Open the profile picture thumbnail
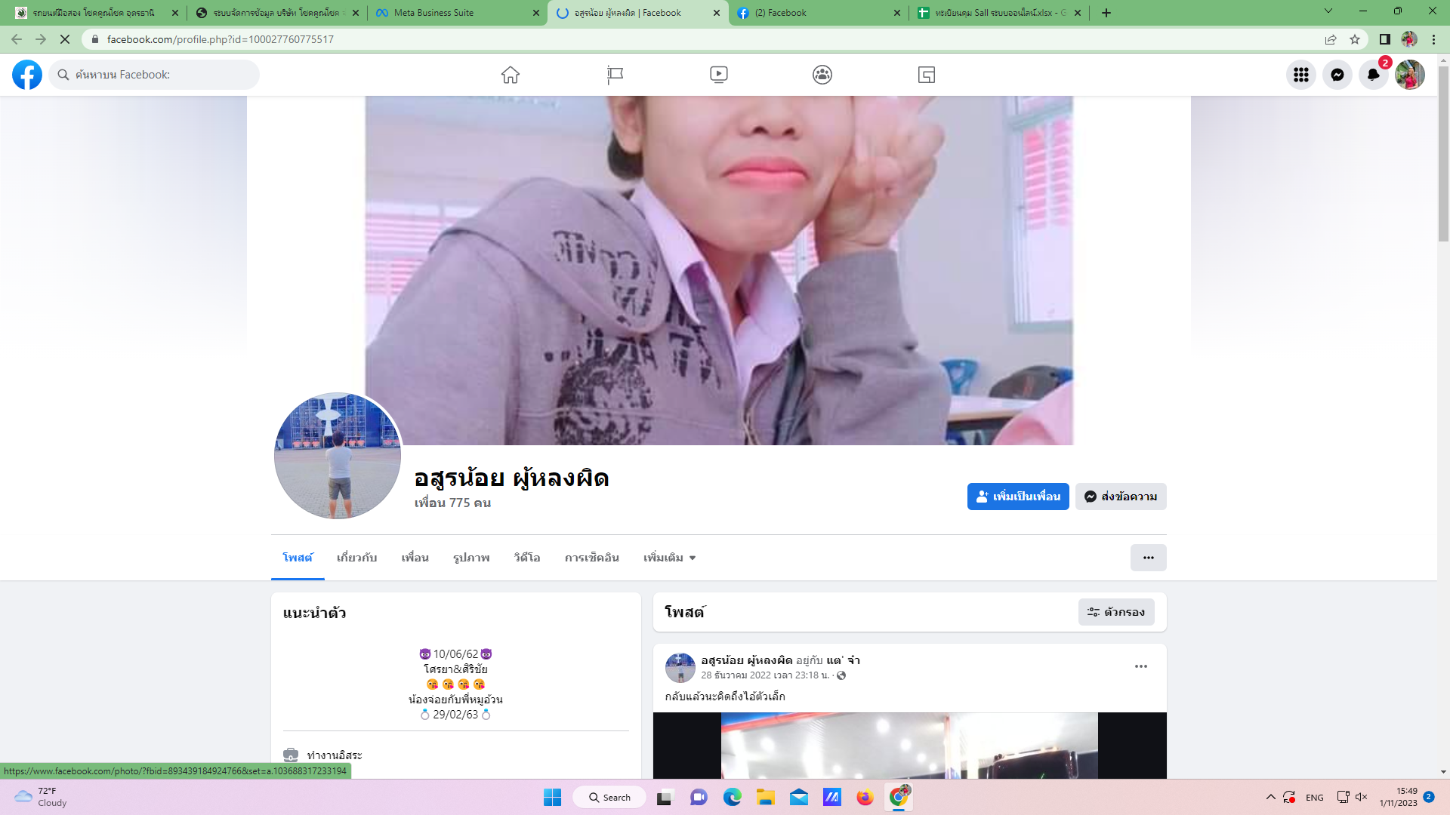The image size is (1450, 815). coord(338,456)
